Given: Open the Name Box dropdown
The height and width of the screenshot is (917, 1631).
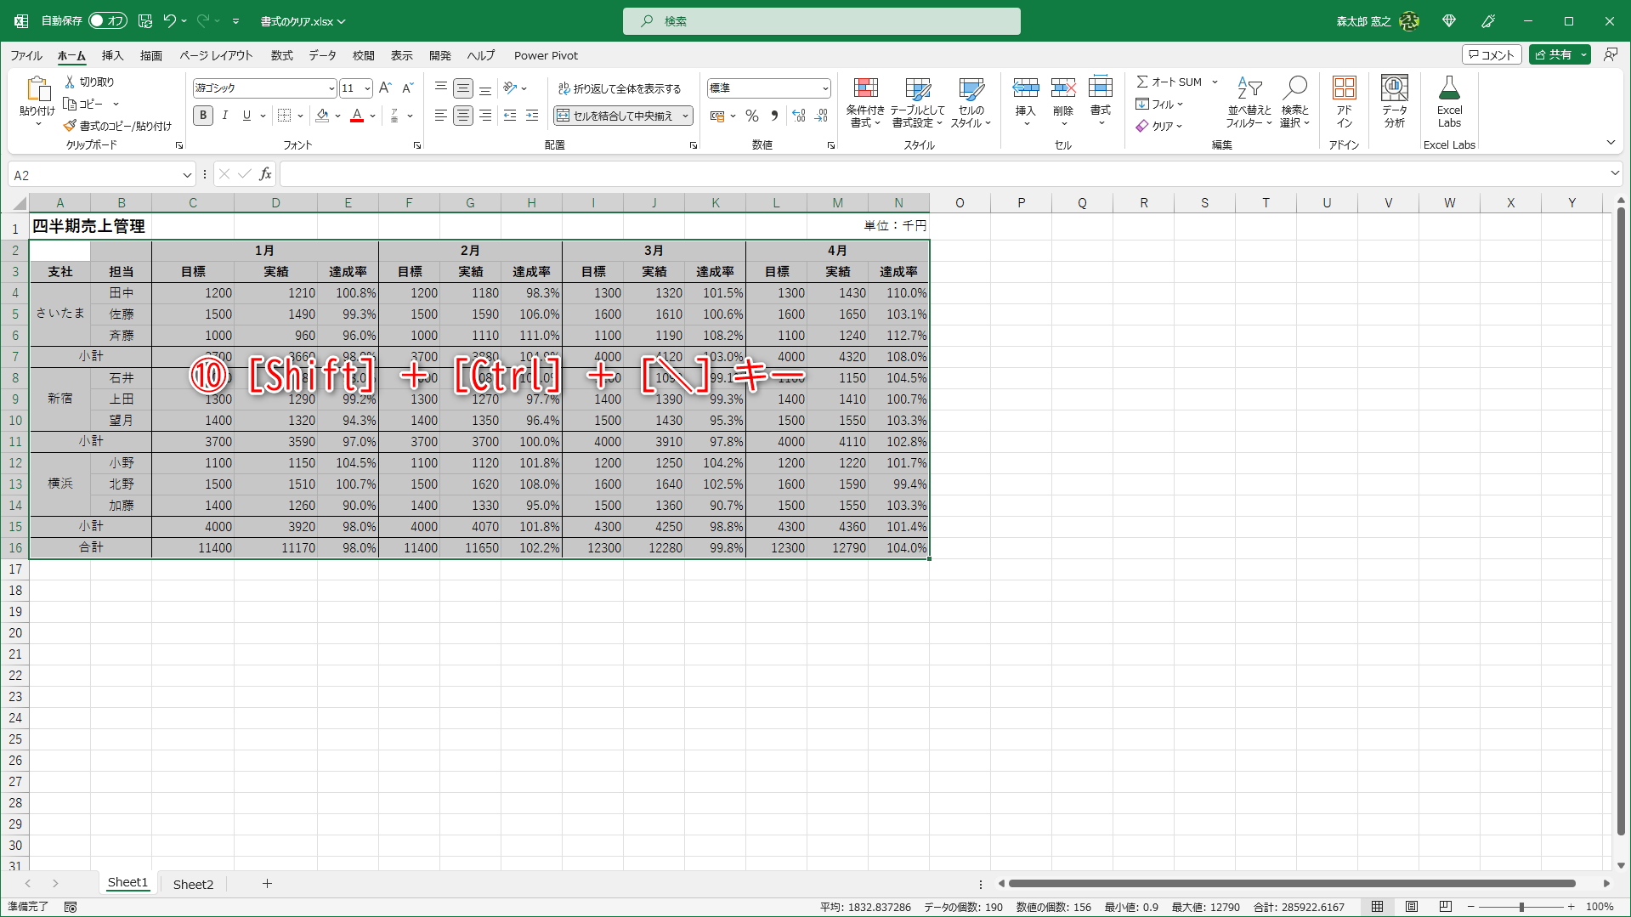Looking at the screenshot, I should [x=187, y=175].
